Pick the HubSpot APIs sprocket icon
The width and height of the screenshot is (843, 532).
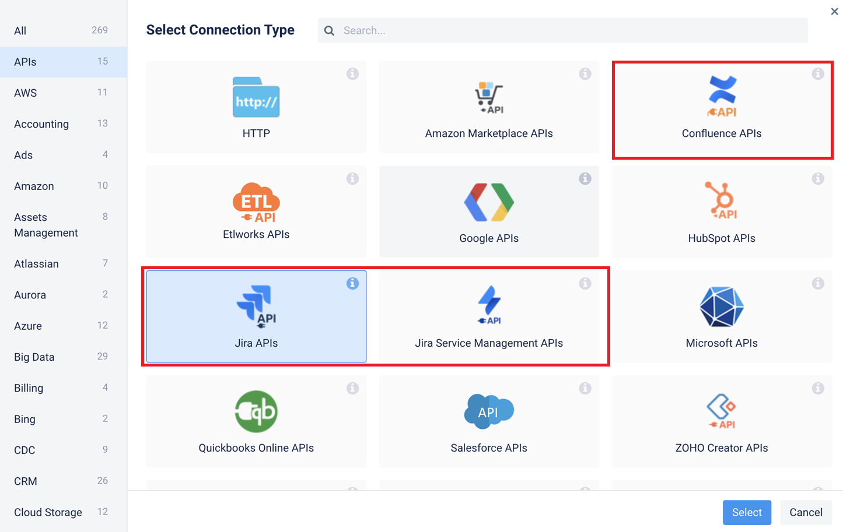coord(722,200)
